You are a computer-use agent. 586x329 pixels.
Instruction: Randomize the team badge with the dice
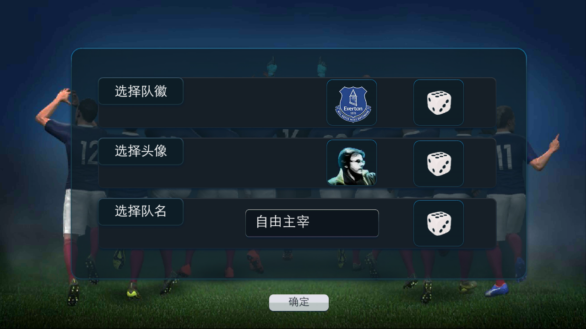tap(439, 102)
